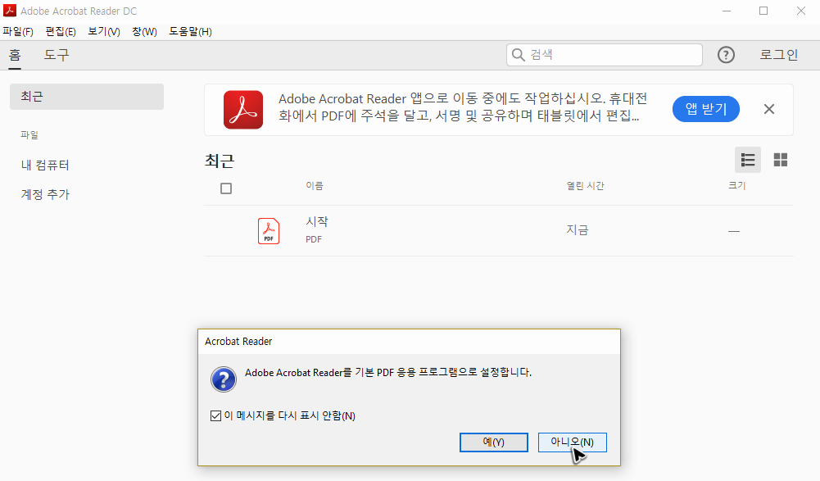Screen dimensions: 820x481
Task: Open the 파일(F) menu
Action: point(18,32)
